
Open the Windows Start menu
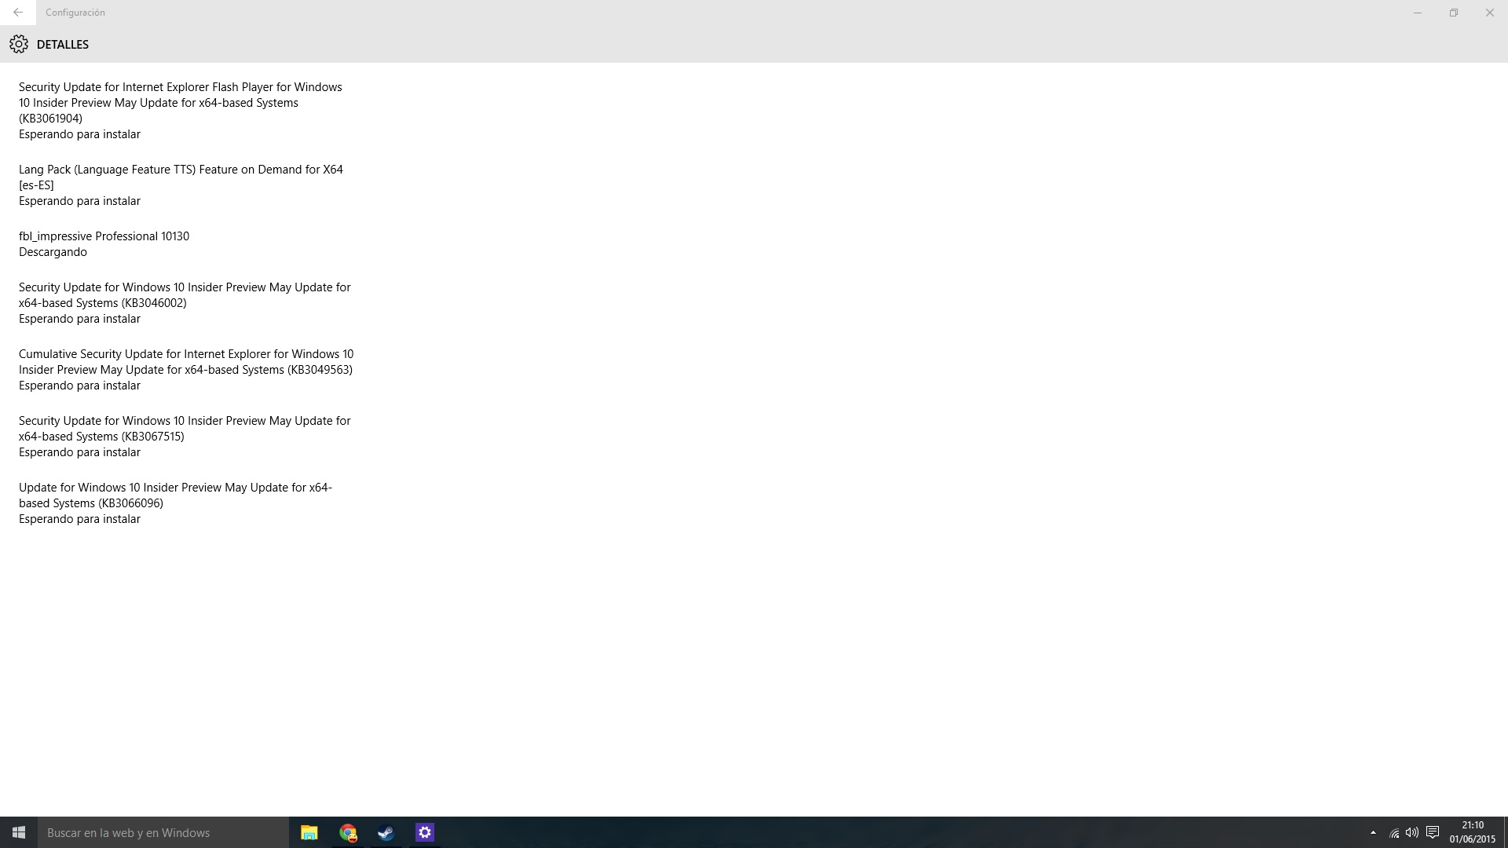19,832
